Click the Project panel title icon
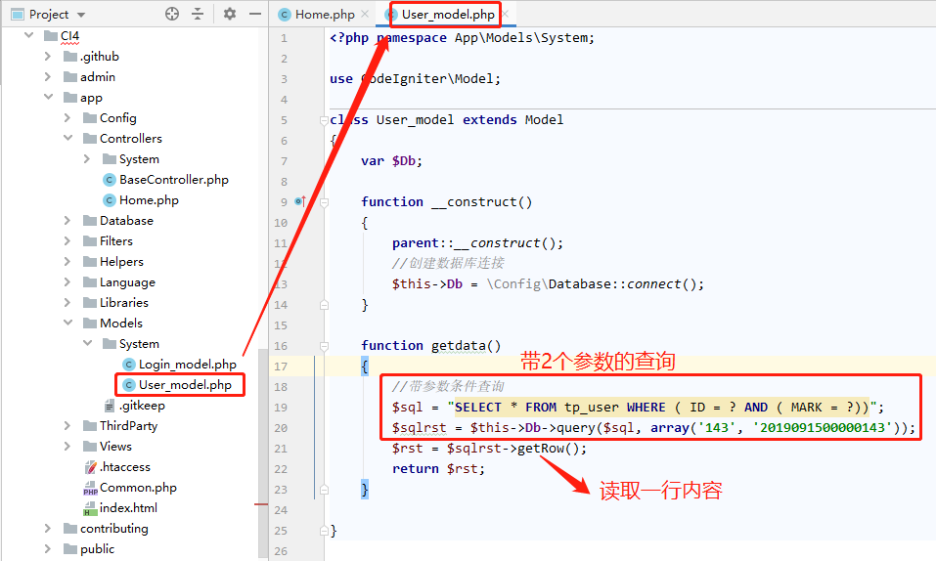Viewport: 936px width, 561px height. (x=18, y=15)
